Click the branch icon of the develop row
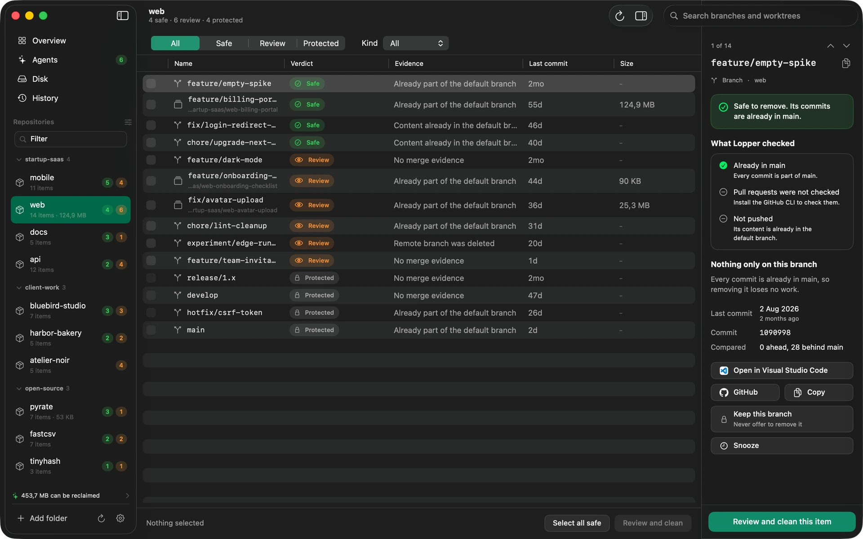This screenshot has height=539, width=863. [x=178, y=295]
